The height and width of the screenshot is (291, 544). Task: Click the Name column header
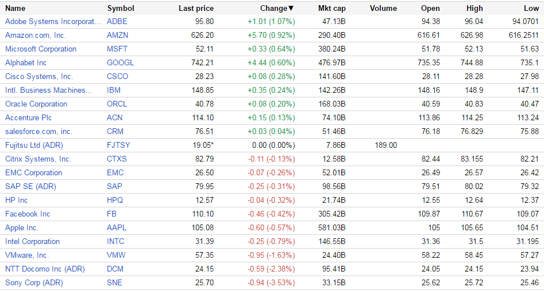[x=16, y=8]
